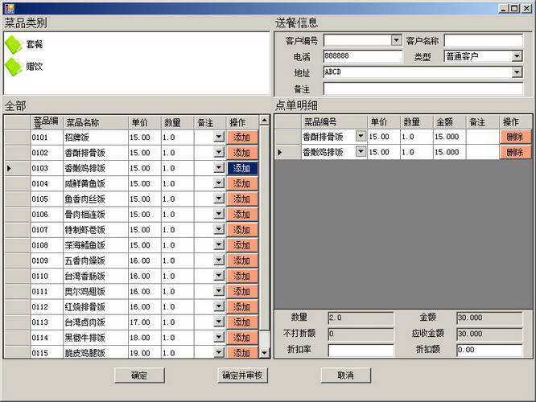Click the 折扣额 field showing 0.00
Screen dimensions: 536x402
489,350
